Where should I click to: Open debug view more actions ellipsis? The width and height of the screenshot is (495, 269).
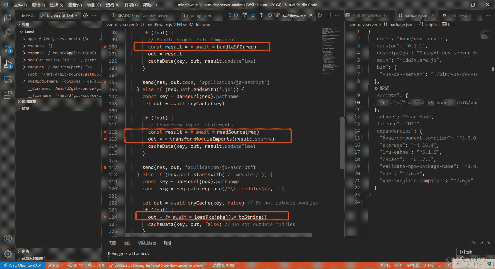[x=94, y=15]
